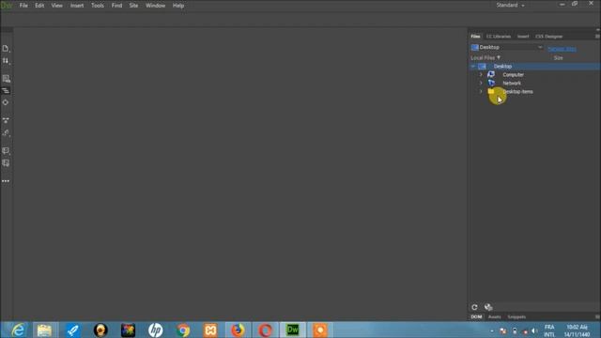Click the File Management arrows icon
Screen dimensions: 601x338
[x=6, y=60]
